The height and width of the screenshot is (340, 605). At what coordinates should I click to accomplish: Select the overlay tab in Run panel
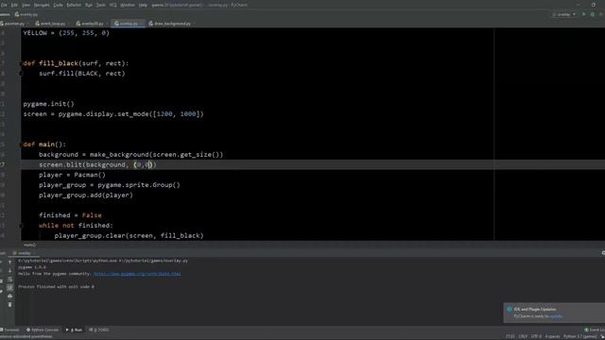coord(23,253)
